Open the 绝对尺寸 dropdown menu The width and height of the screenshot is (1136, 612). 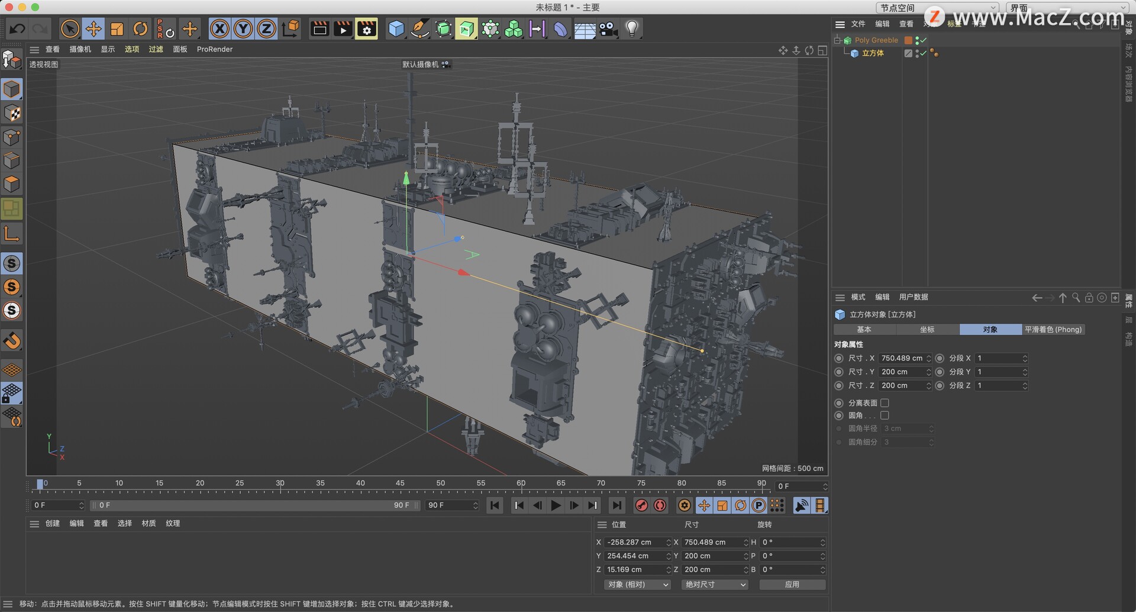click(x=715, y=584)
